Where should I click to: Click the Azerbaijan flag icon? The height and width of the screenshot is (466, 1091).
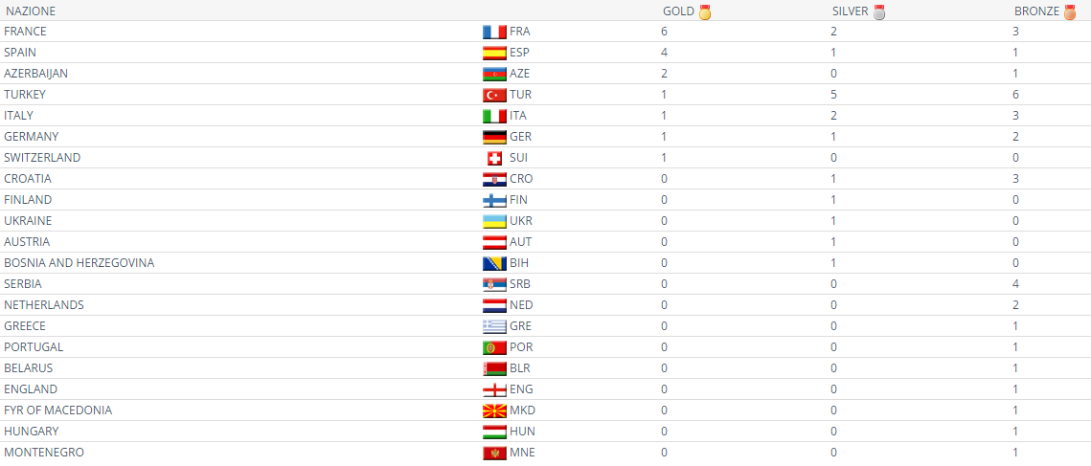[x=494, y=74]
